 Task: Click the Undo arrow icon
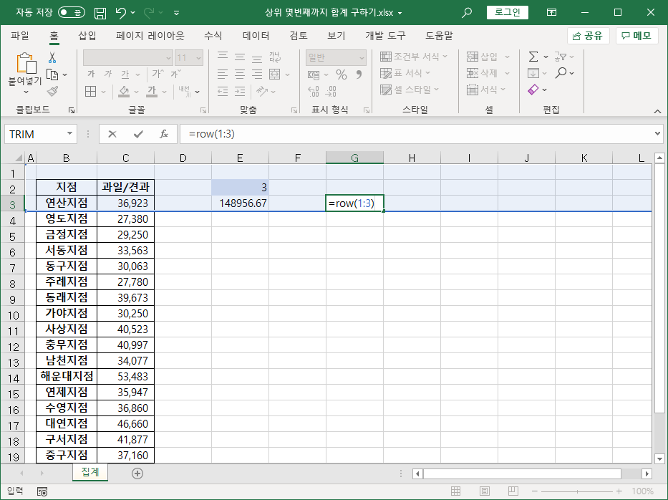click(x=120, y=13)
